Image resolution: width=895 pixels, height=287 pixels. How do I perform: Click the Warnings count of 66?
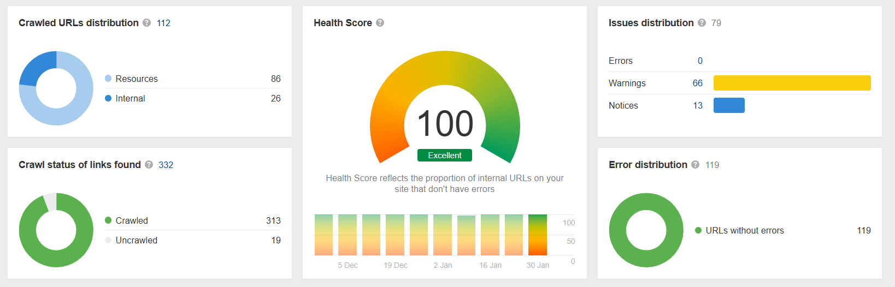point(698,83)
